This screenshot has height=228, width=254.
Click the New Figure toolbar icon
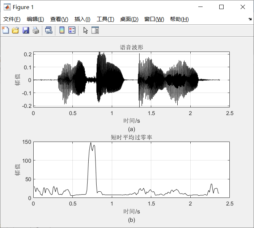(5, 30)
